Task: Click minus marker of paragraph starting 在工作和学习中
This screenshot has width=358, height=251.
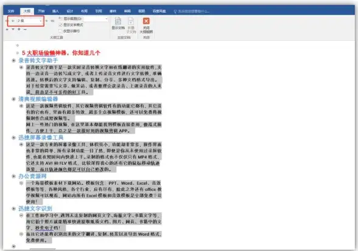Action: (x=21, y=215)
